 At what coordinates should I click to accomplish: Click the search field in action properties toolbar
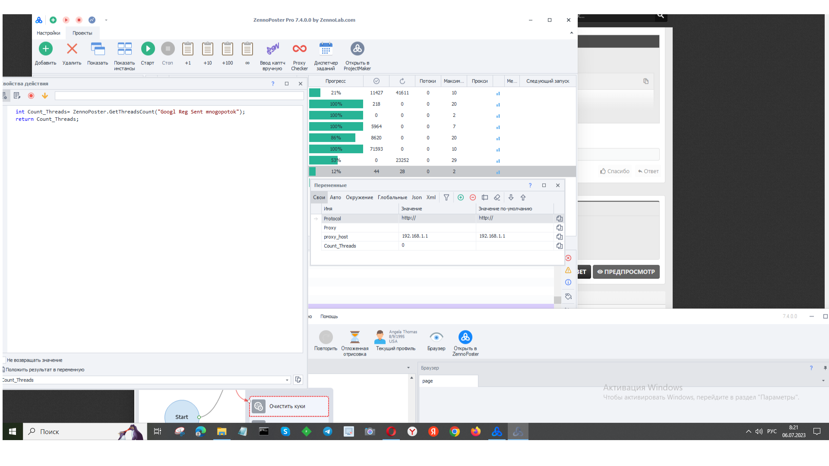tap(179, 96)
